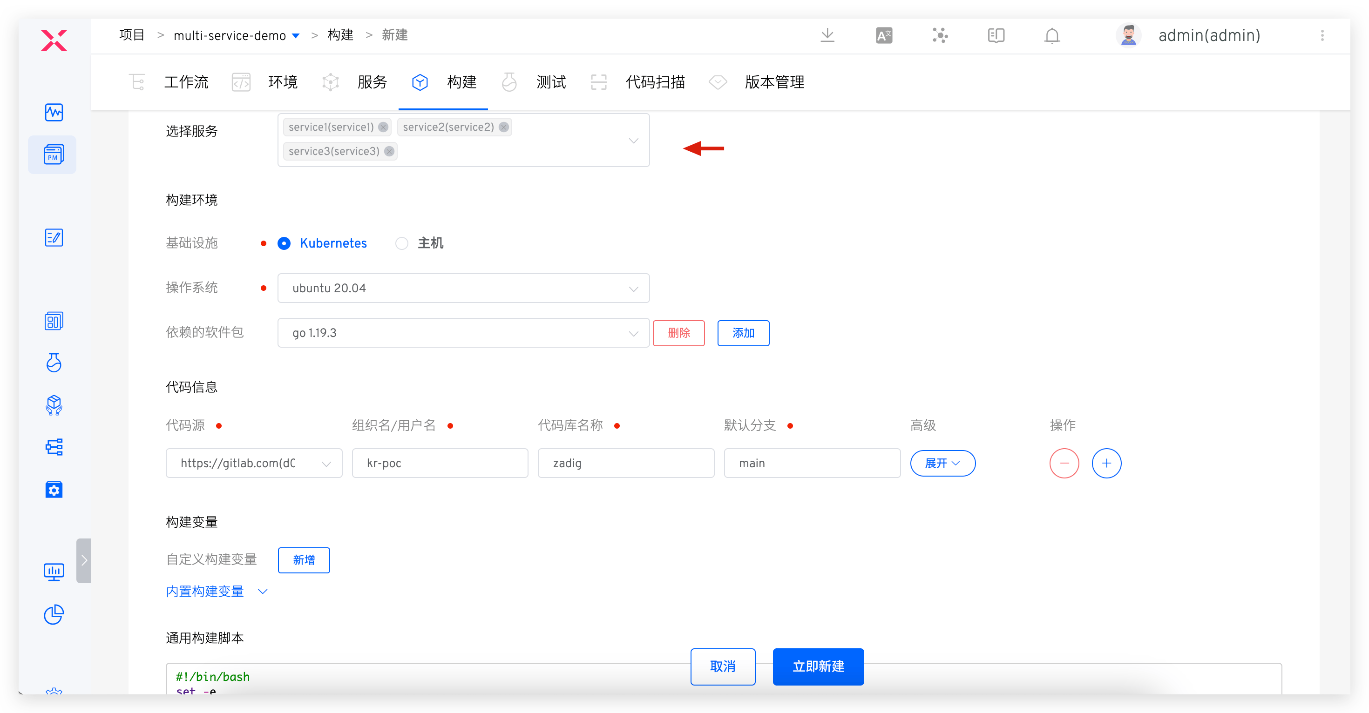Open the pie chart insight sidebar icon
1369x713 pixels.
(x=54, y=614)
